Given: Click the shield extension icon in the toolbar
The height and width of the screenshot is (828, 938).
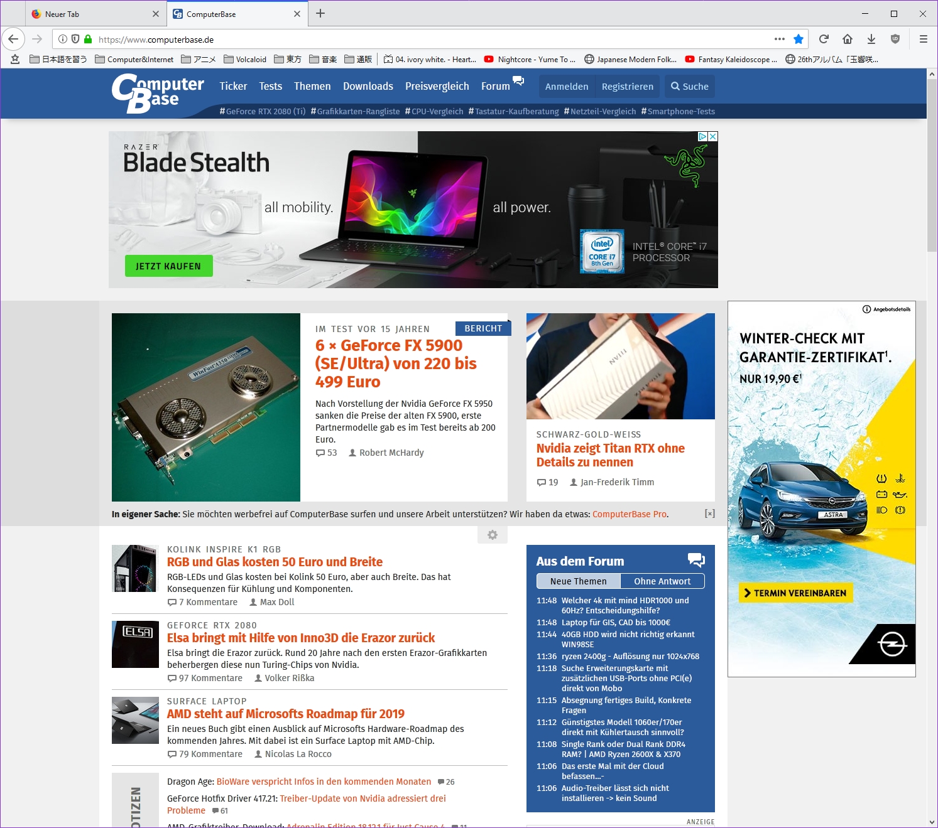Looking at the screenshot, I should 895,39.
